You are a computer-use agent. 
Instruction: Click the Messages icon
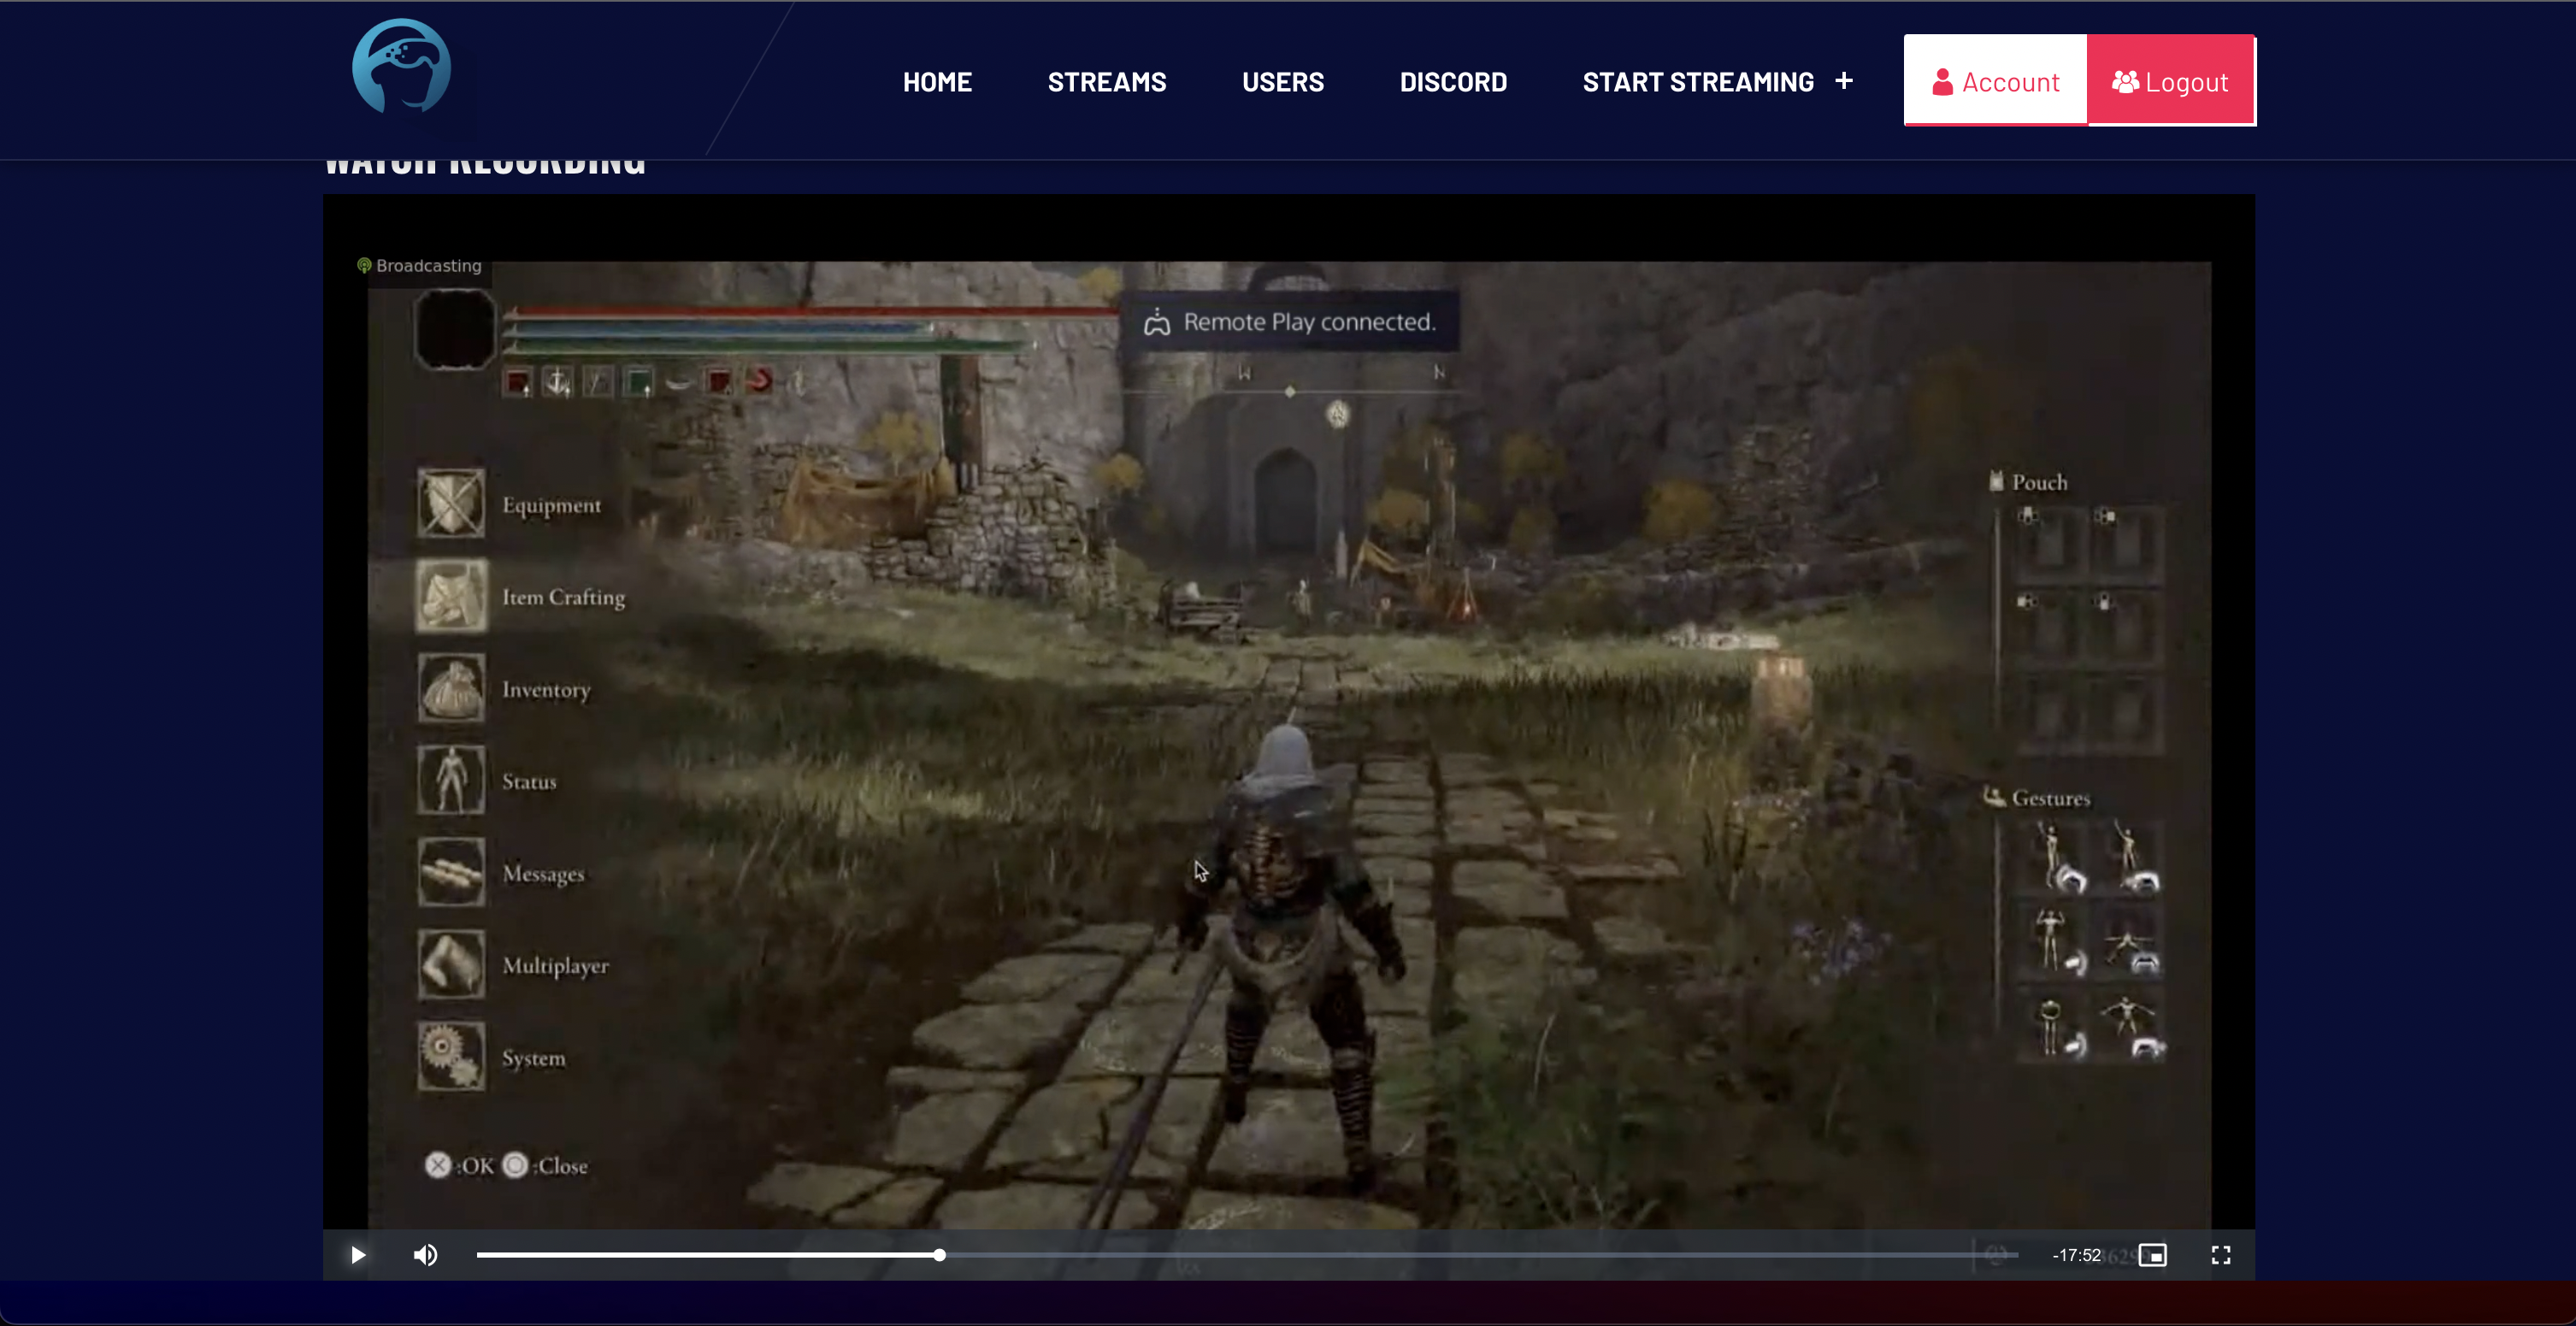[451, 872]
